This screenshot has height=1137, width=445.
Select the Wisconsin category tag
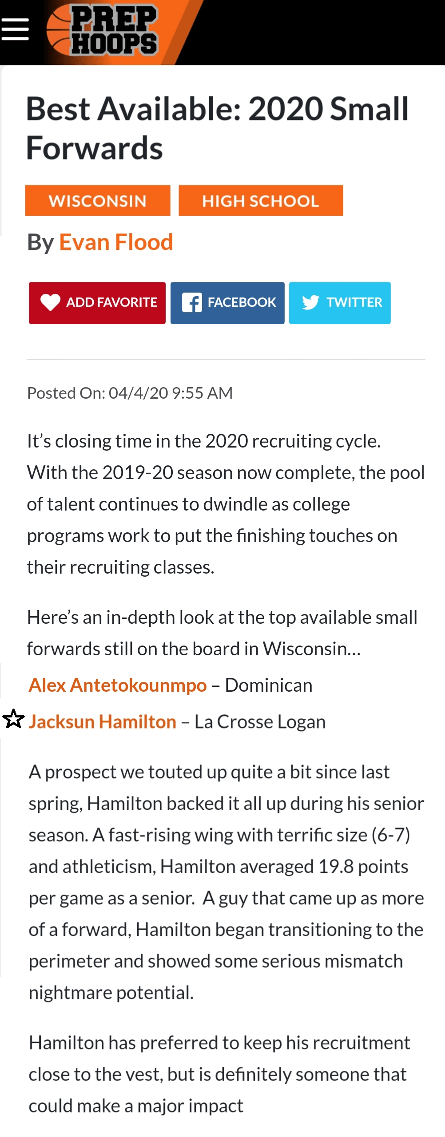pos(98,201)
